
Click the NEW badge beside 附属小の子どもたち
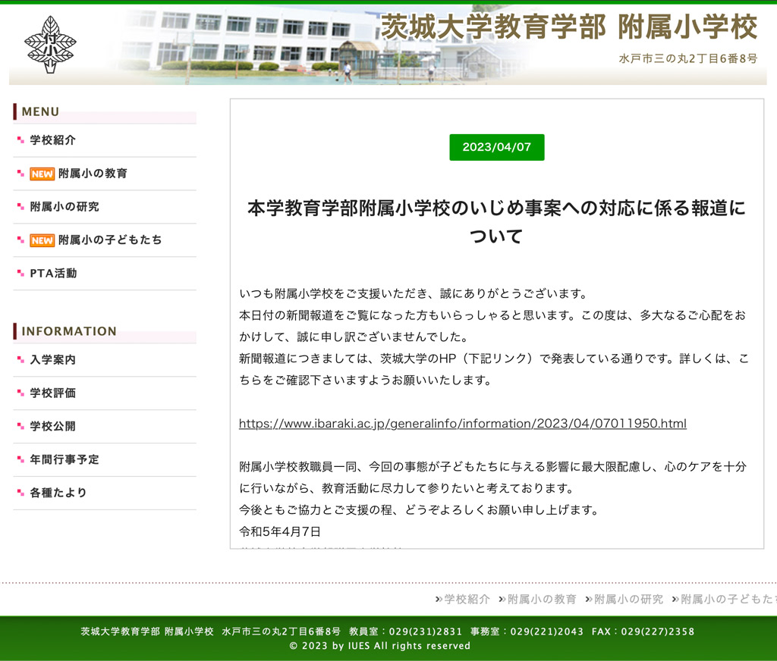pos(42,240)
